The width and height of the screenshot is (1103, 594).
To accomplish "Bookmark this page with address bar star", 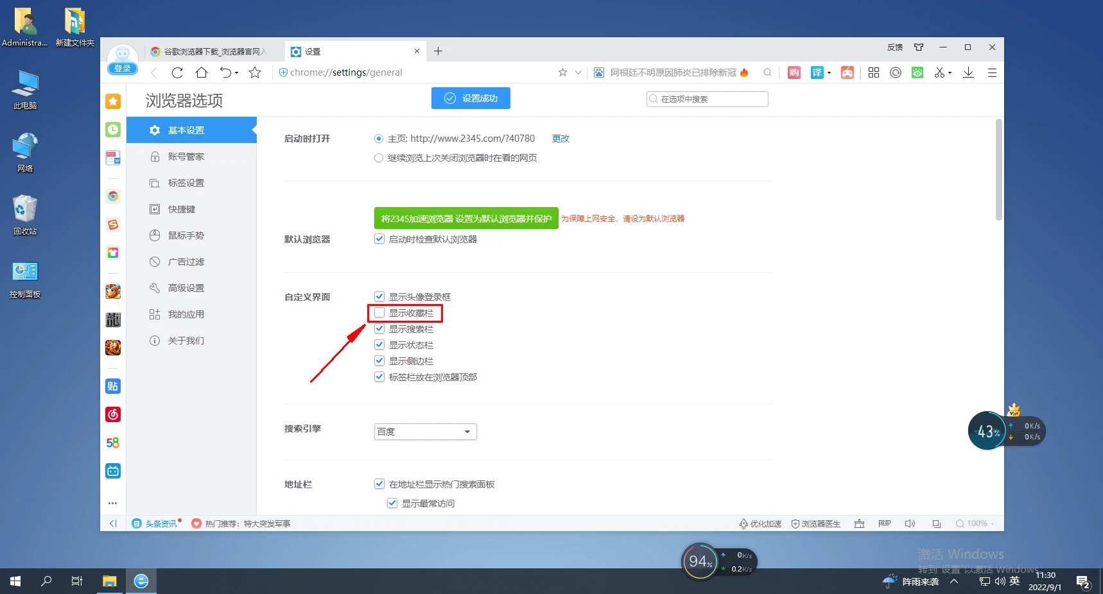I will 562,72.
